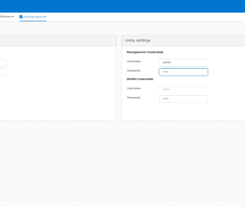The width and height of the screenshot is (245, 207).
Task: Select the DHSM Credentials username field
Action: click(183, 89)
